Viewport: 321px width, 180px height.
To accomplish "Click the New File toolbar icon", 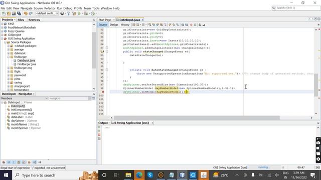I will click(4, 13).
